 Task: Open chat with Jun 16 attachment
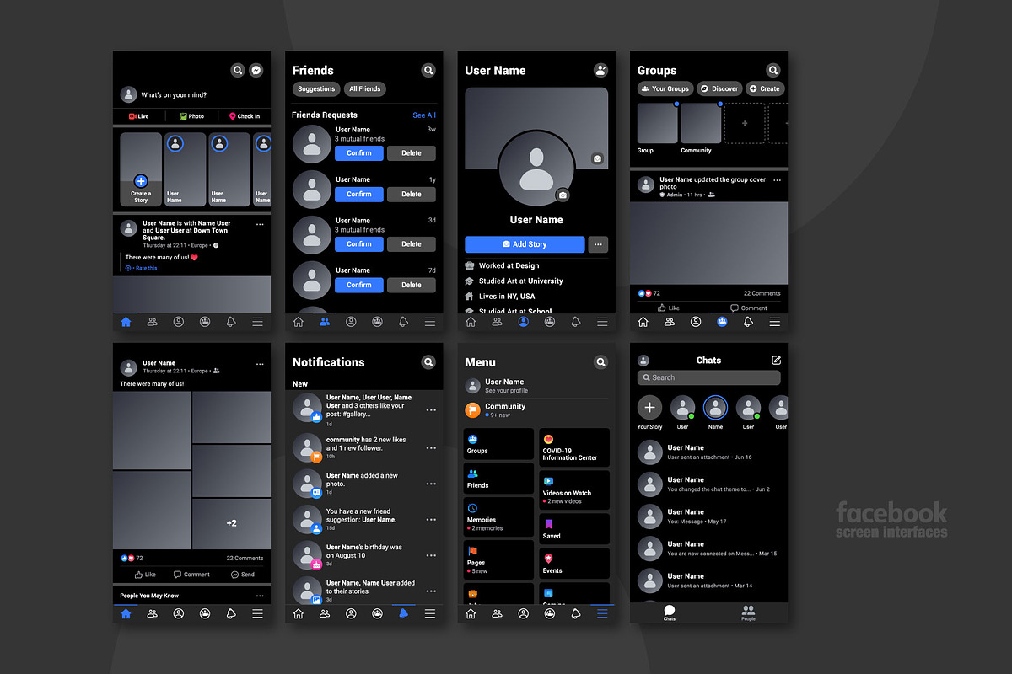tap(708, 452)
